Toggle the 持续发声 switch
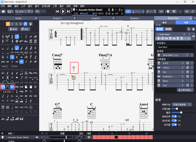This screenshot has height=142, width=196. (174, 116)
